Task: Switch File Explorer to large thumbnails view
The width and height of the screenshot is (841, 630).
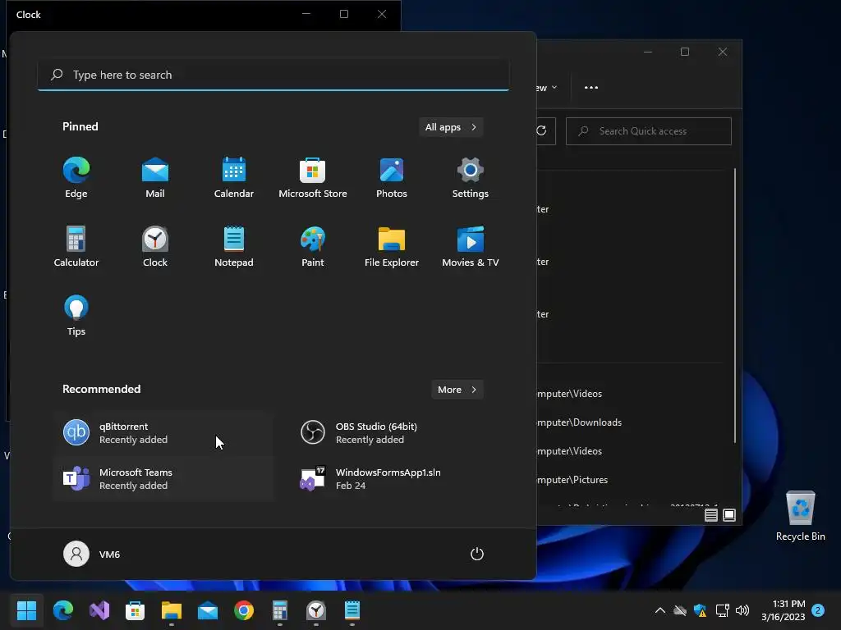Action: 729,515
